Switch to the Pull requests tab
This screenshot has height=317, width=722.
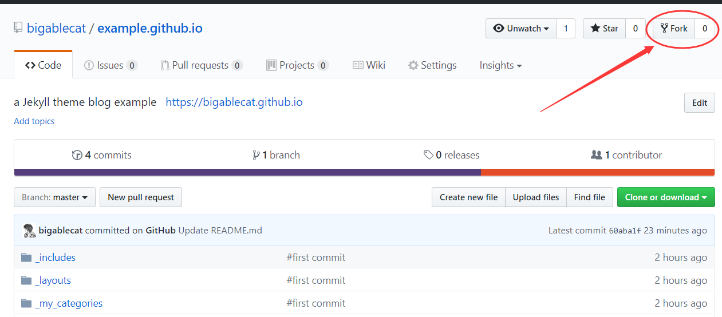(202, 65)
